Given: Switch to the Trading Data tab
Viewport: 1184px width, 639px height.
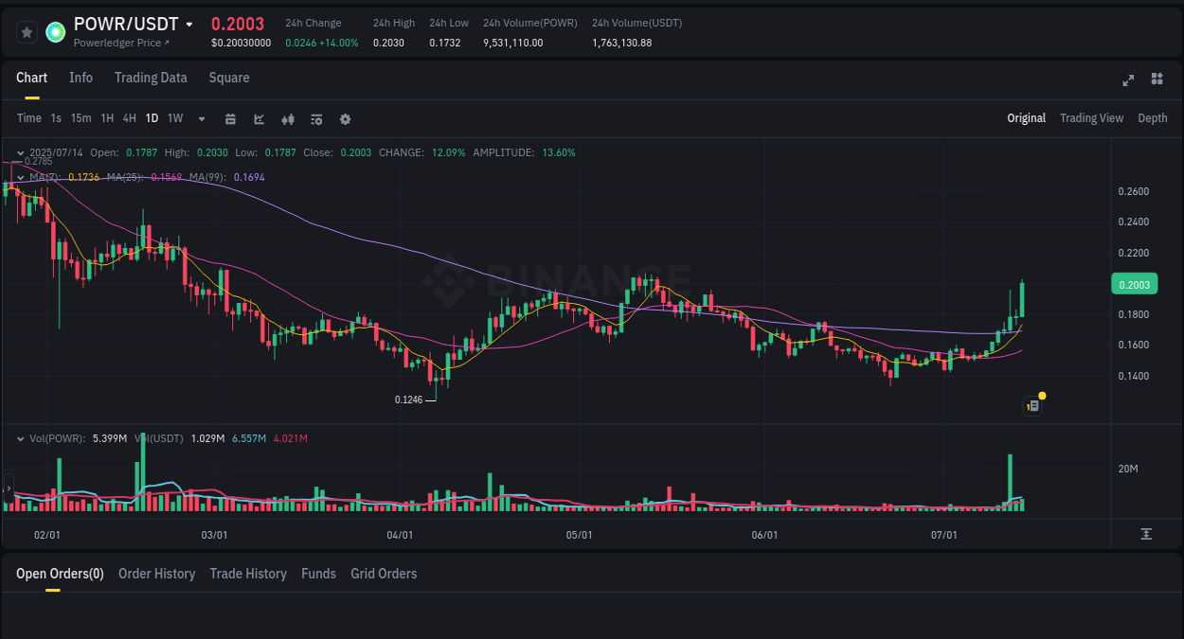Looking at the screenshot, I should click(151, 78).
